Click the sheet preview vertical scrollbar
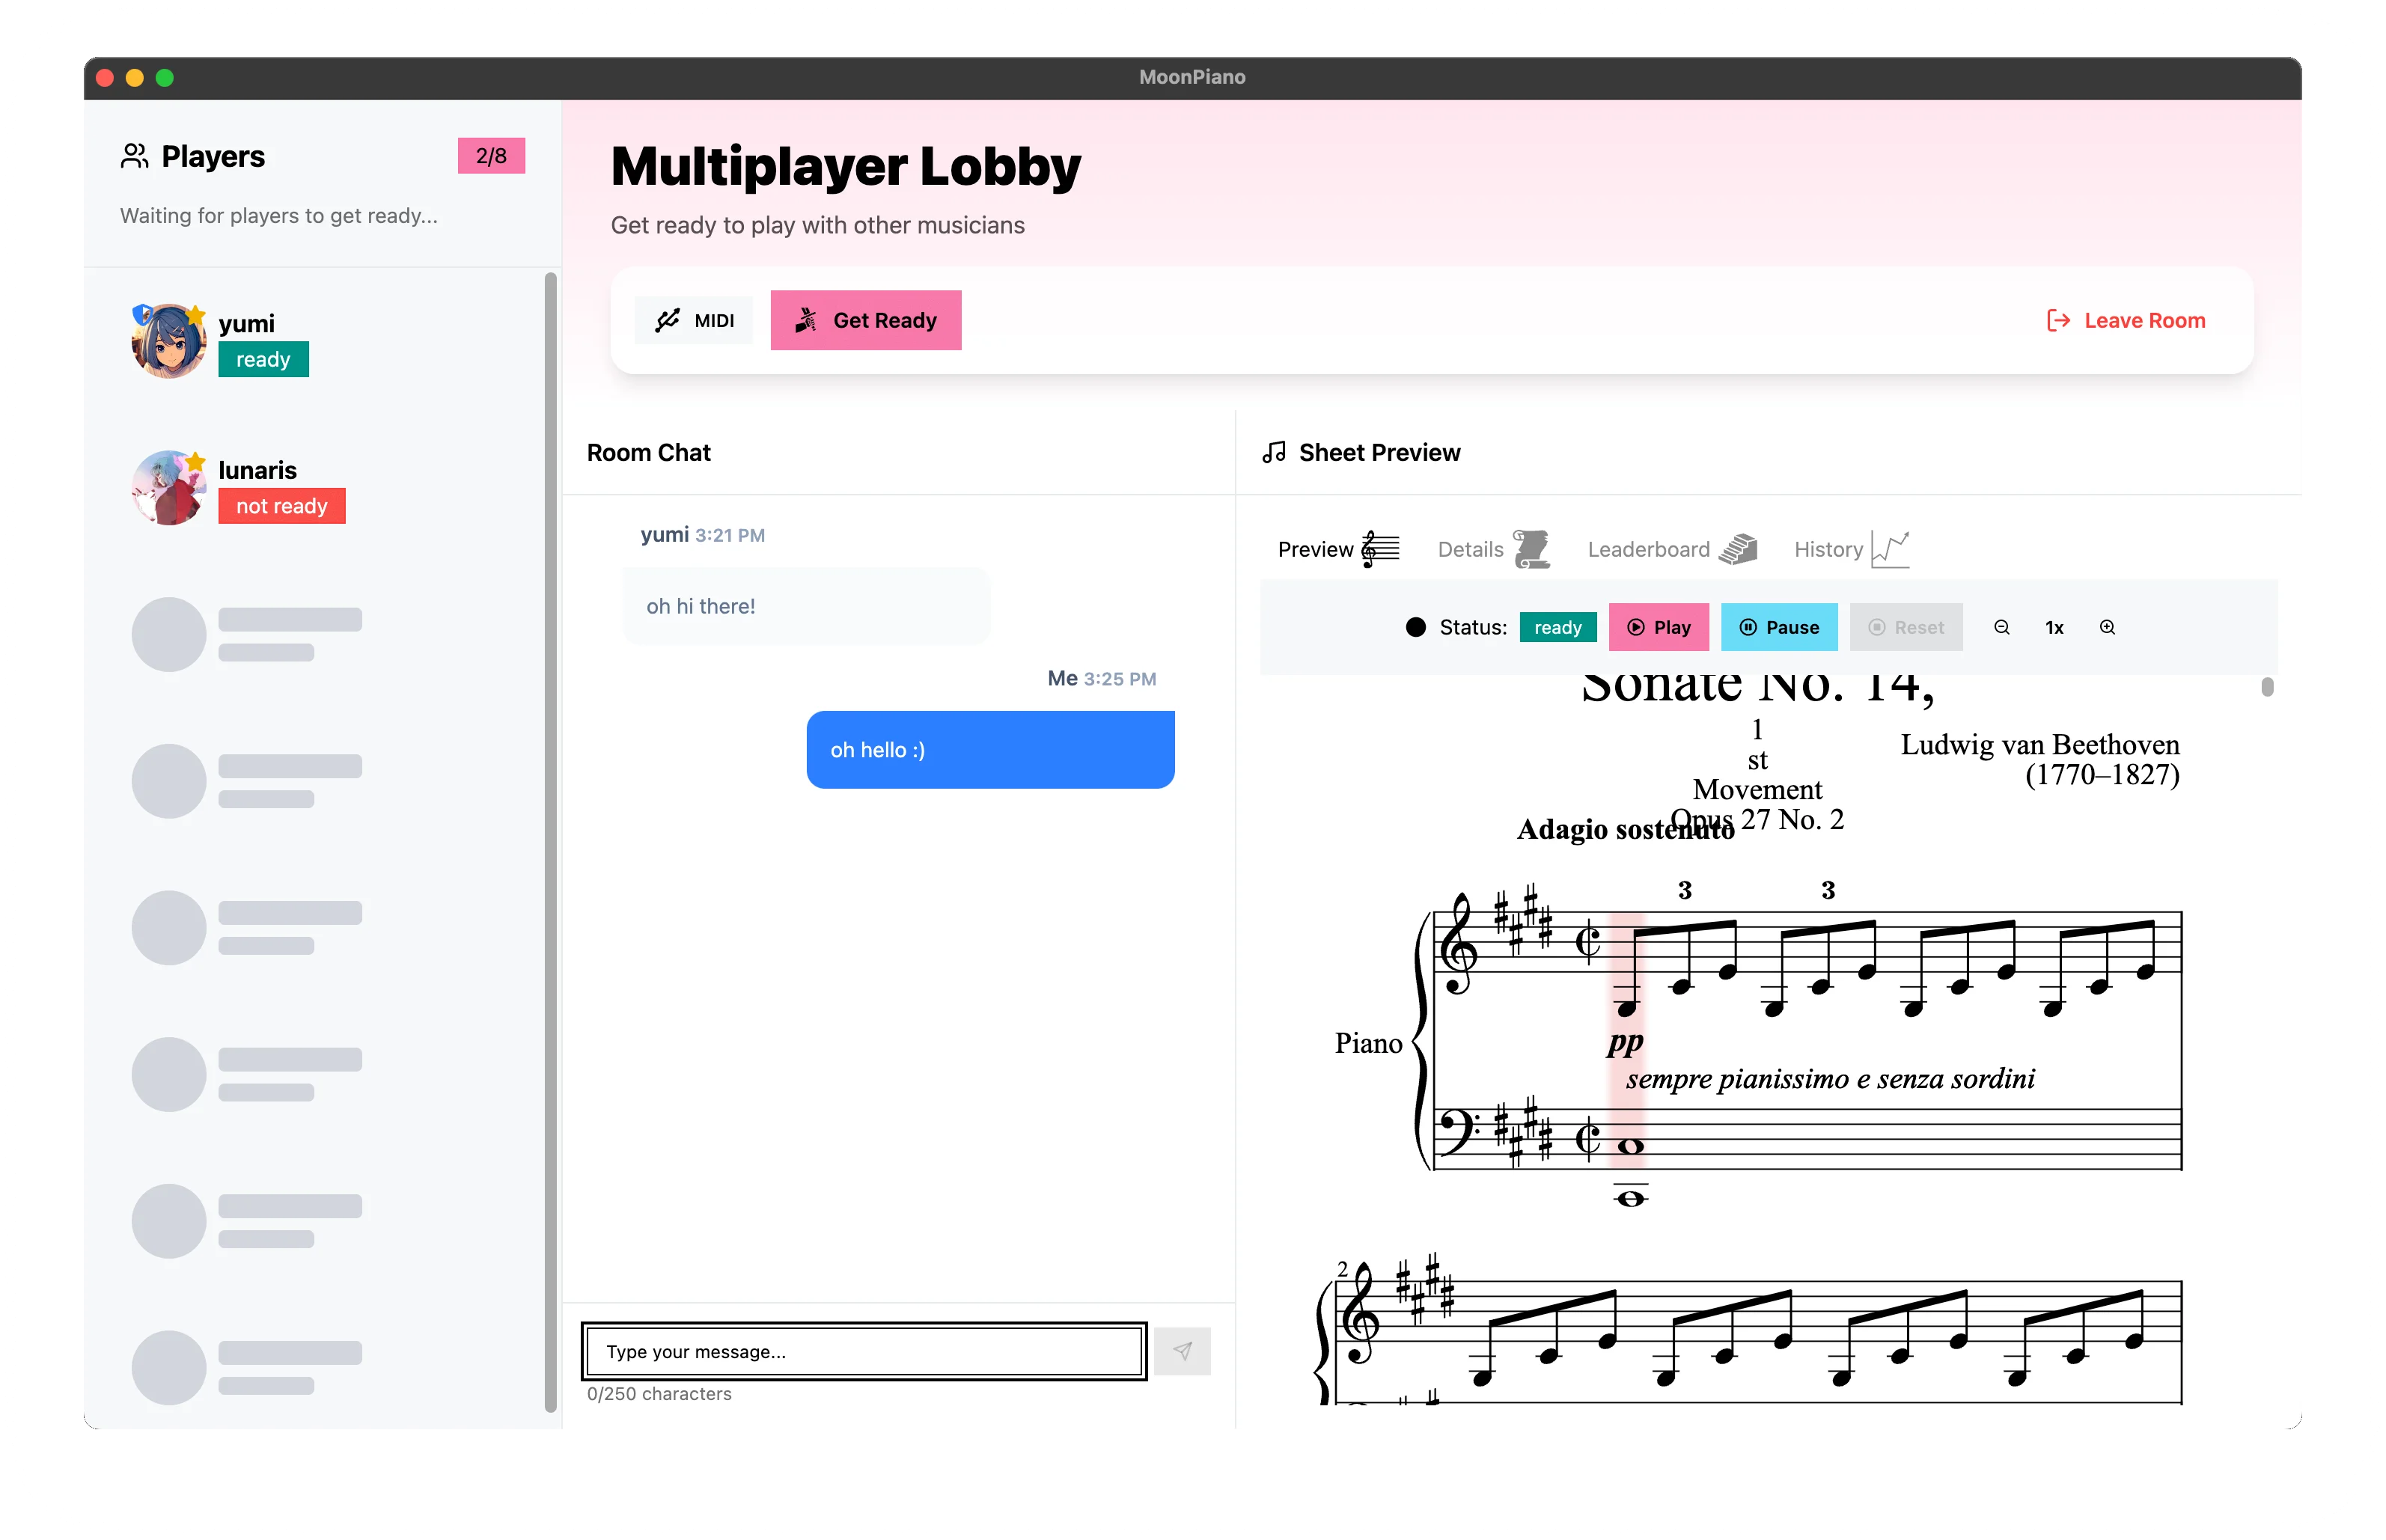Viewport: 2386px width, 1540px height. point(2267,687)
